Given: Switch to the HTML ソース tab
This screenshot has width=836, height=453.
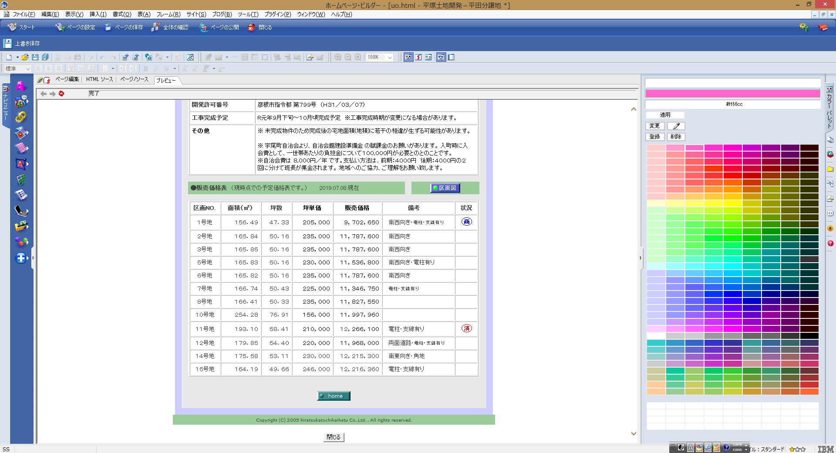Looking at the screenshot, I should 99,79.
